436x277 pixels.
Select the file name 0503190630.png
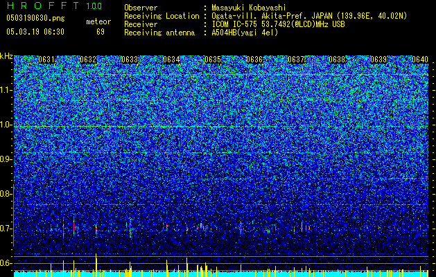(35, 18)
